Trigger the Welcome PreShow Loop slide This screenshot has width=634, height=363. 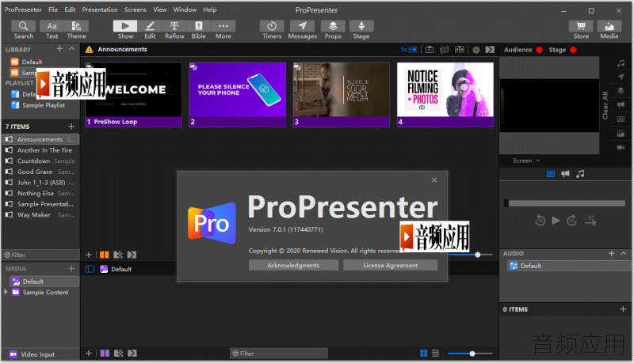(x=133, y=94)
